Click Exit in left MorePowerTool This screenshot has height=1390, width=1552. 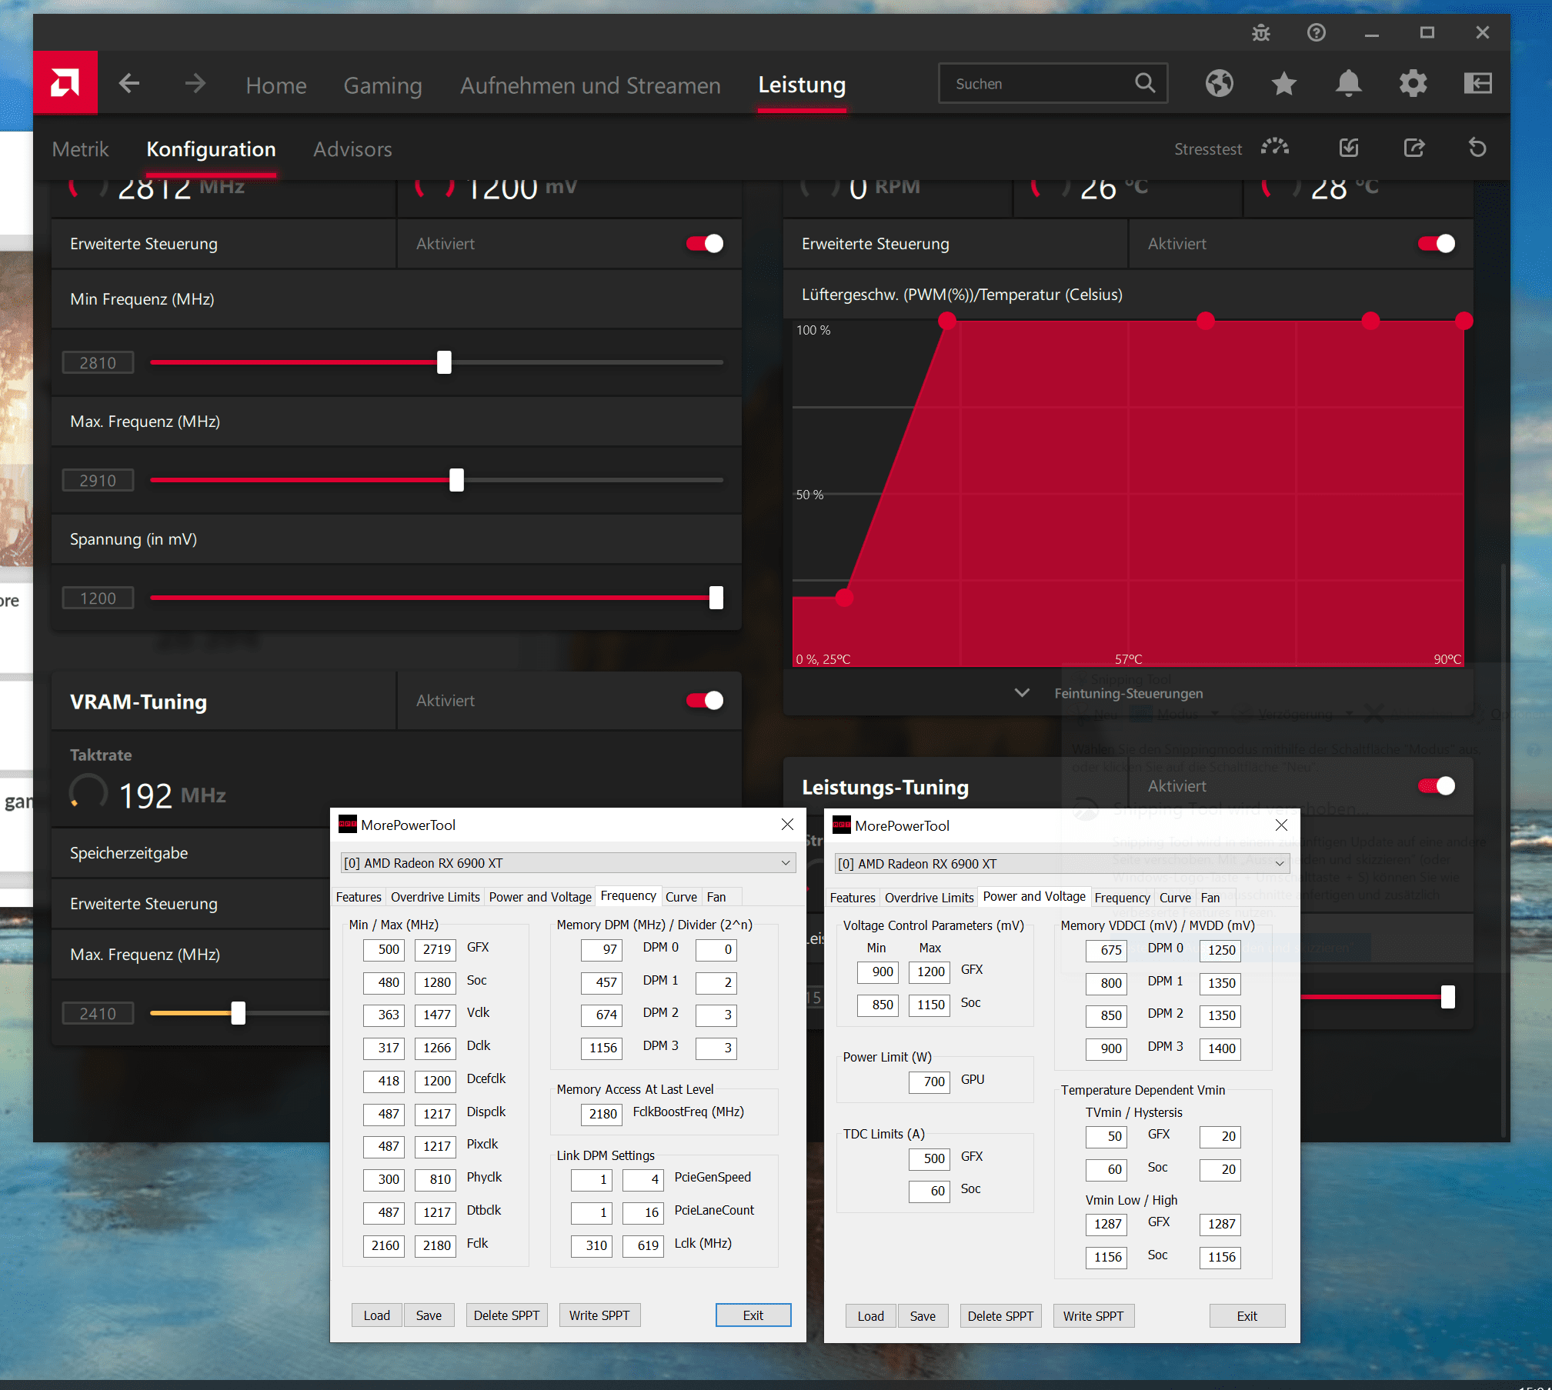(753, 1315)
